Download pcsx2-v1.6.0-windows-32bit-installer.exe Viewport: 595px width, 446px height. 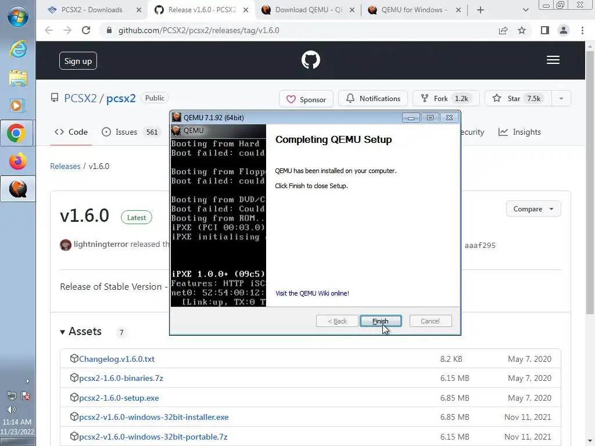click(x=153, y=417)
